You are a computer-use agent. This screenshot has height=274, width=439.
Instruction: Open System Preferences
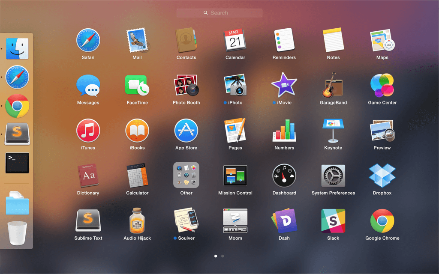click(333, 176)
